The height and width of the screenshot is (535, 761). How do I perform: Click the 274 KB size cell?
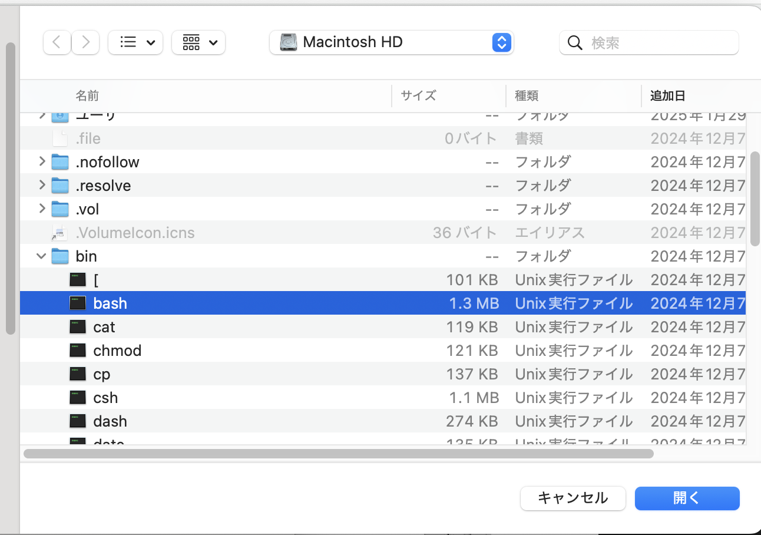coord(472,421)
